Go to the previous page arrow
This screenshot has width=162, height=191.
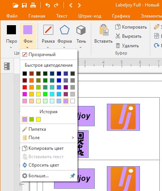(71, 5)
